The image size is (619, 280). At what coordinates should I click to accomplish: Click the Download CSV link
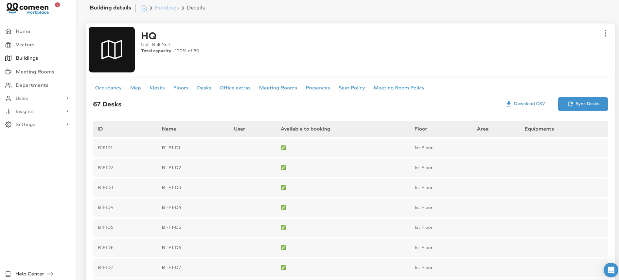click(526, 104)
